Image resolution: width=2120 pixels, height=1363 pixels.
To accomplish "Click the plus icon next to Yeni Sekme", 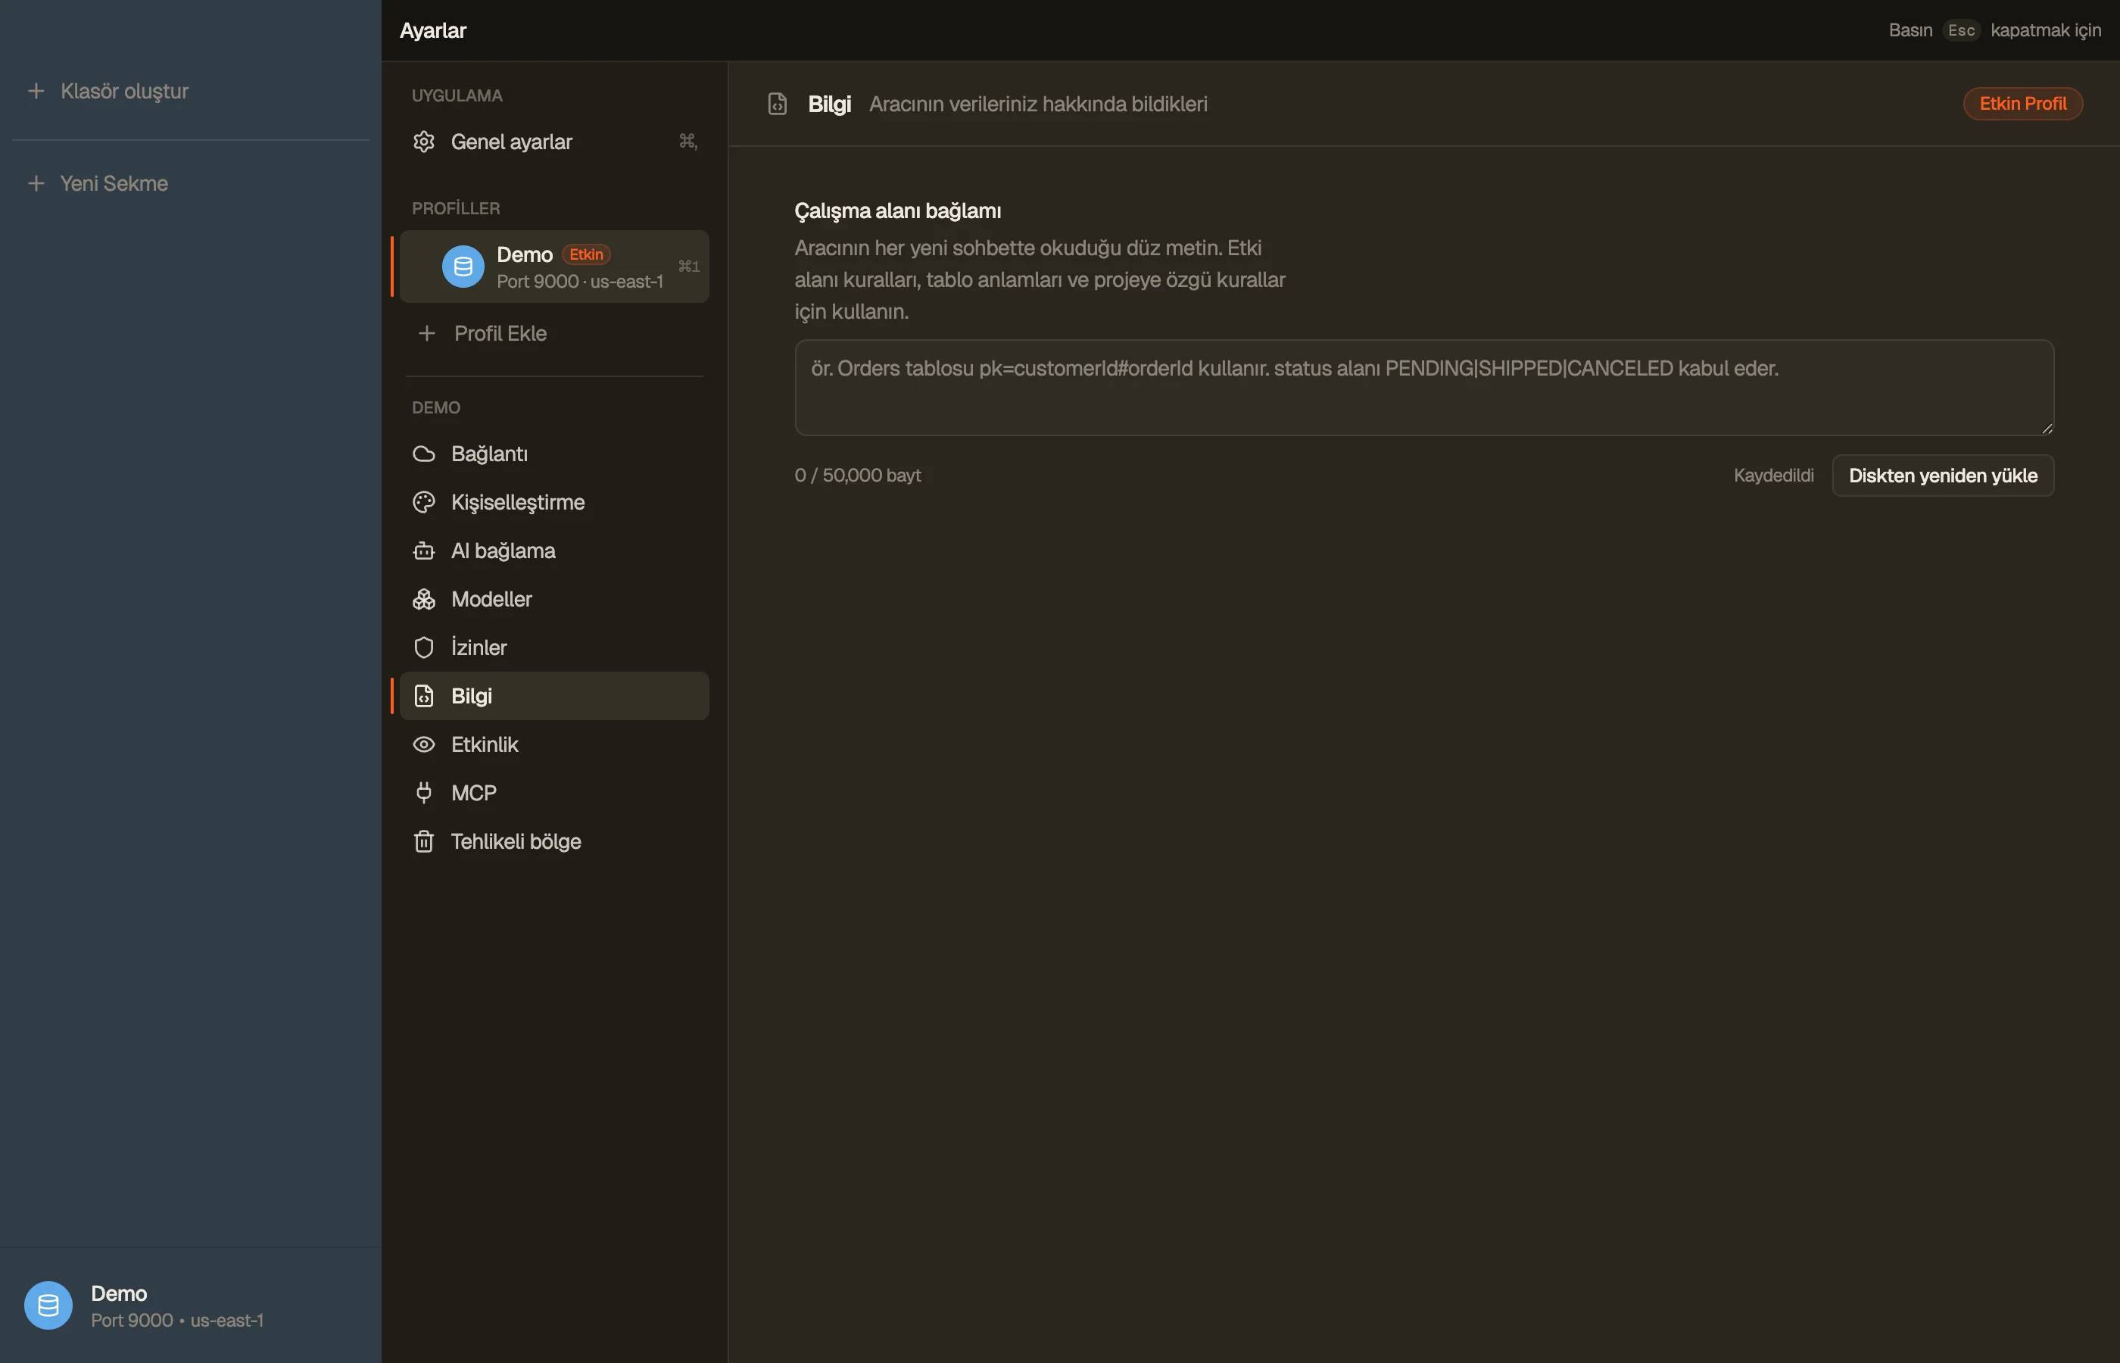I will click(x=36, y=183).
